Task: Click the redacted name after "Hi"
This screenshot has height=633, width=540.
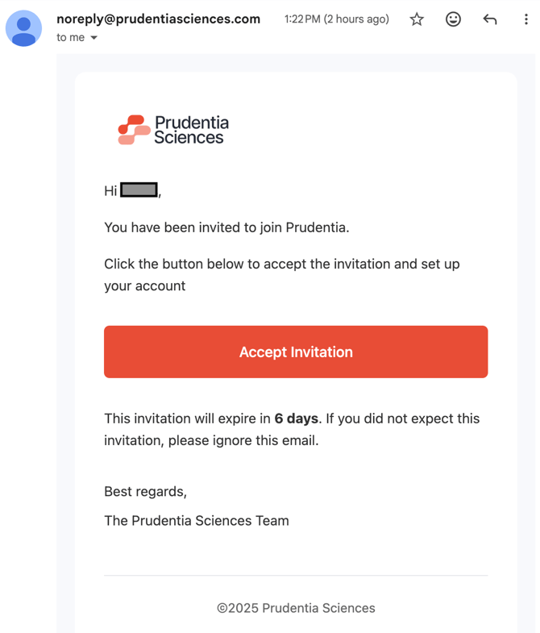Action: click(139, 190)
